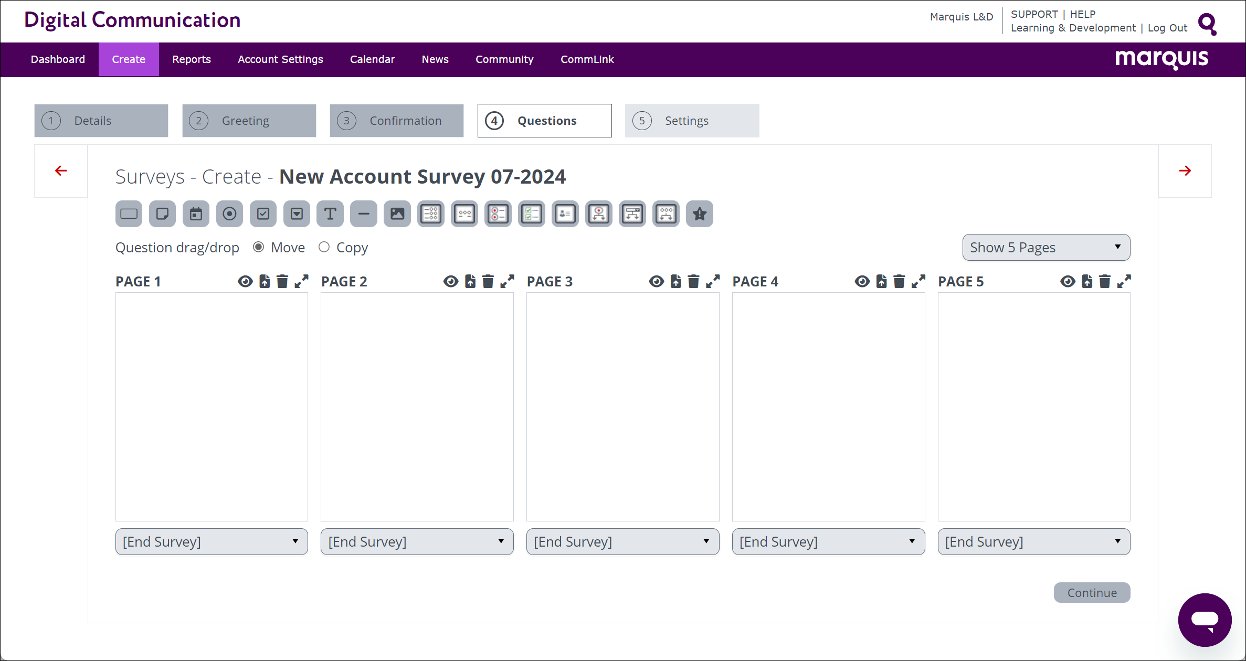Viewport: 1246px width, 661px height.
Task: Preview Page 2 with the eye icon
Action: coord(451,282)
